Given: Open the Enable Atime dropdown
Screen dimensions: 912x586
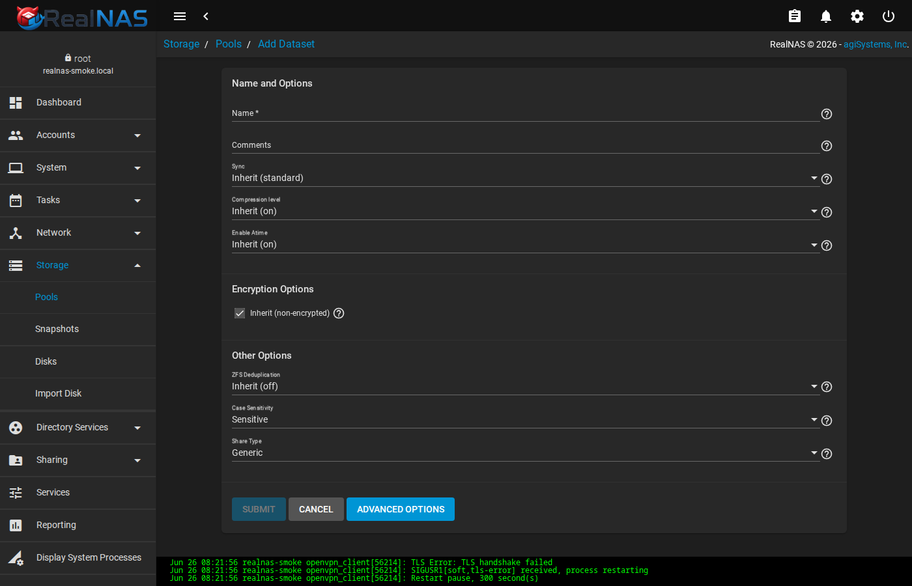Looking at the screenshot, I should point(525,244).
